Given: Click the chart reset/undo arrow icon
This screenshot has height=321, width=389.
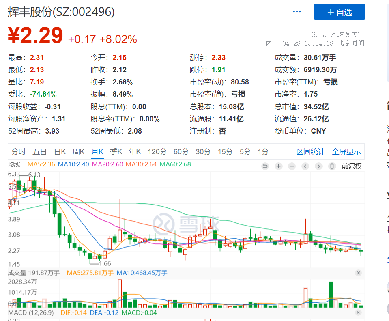Looking at the screenshot, I should pyautogui.click(x=265, y=166).
